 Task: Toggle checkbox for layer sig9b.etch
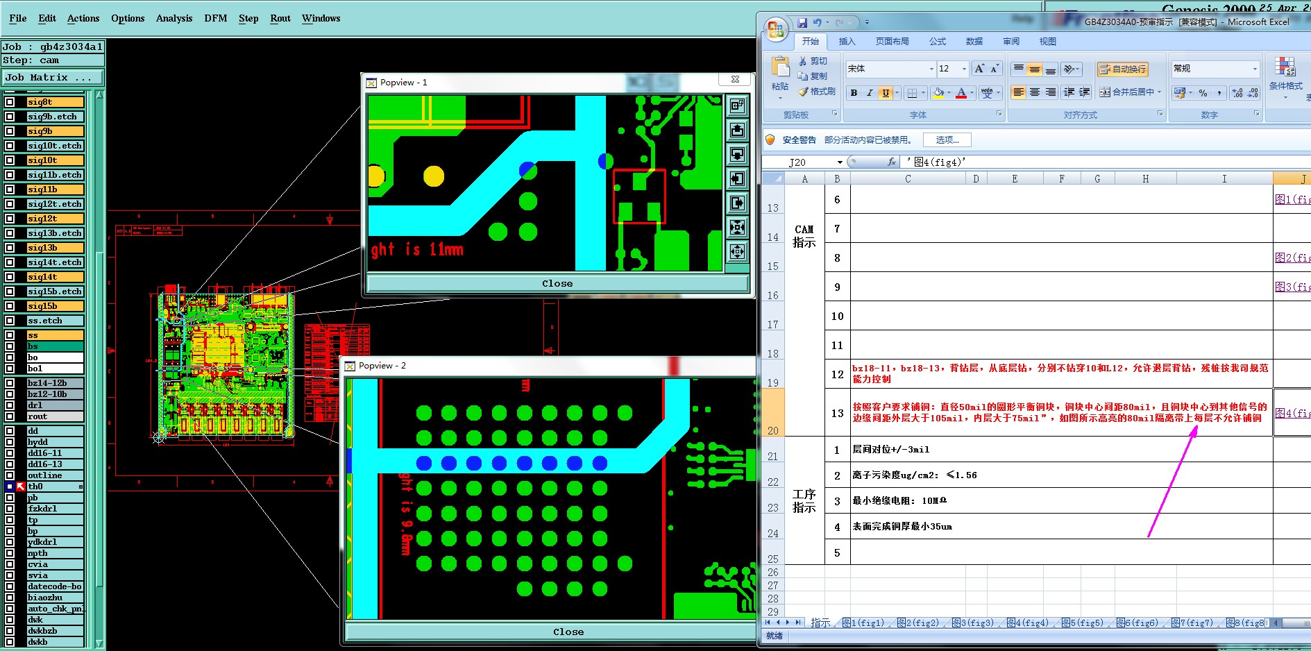(x=10, y=117)
